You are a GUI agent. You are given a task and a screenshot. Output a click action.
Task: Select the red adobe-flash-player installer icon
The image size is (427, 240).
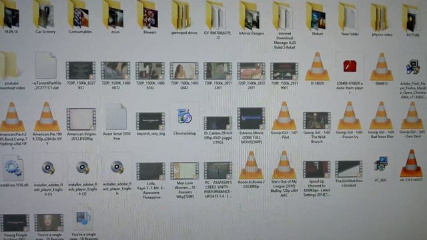pyautogui.click(x=350, y=66)
